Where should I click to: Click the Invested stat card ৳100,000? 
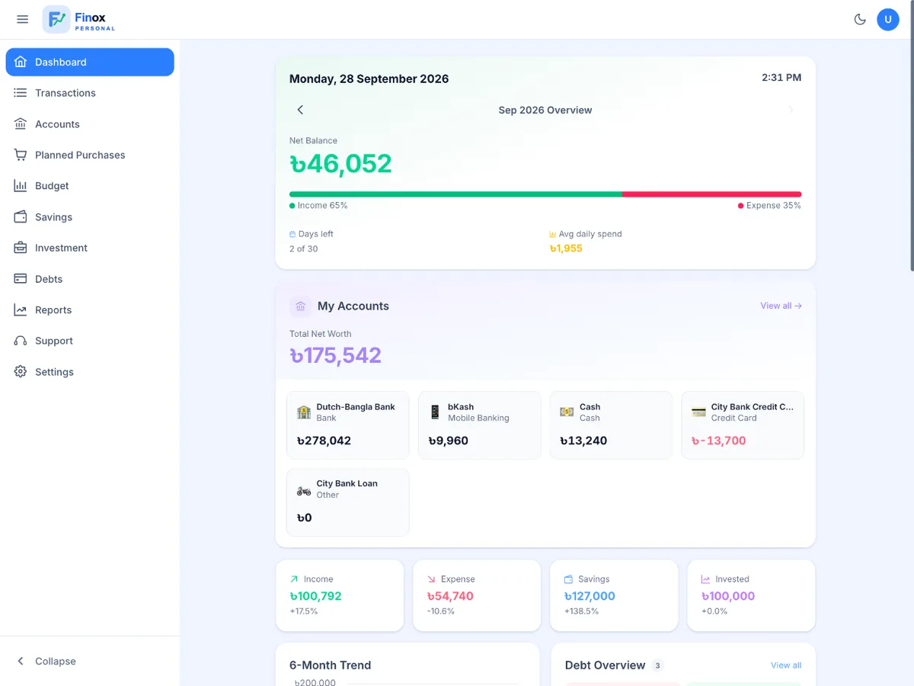pos(751,596)
